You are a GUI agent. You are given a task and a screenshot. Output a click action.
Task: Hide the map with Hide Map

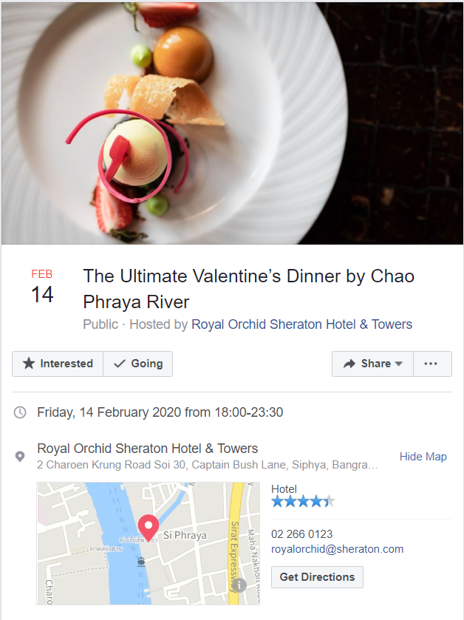(x=423, y=457)
